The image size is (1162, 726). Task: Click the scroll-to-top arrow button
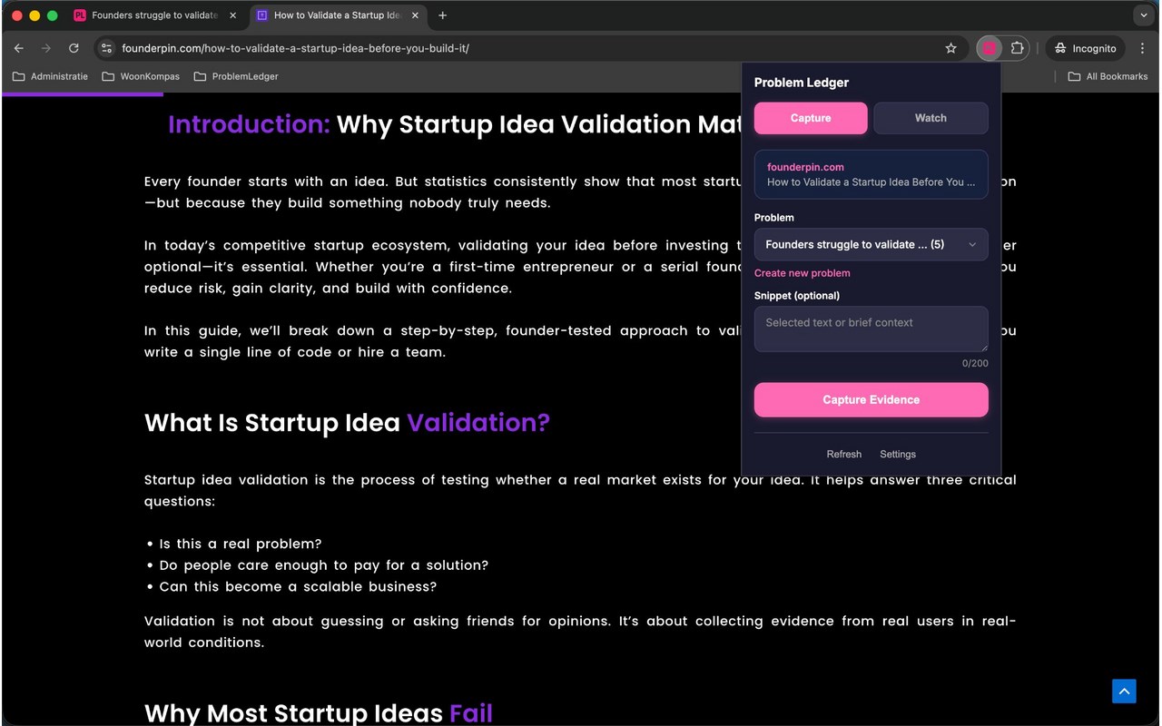click(x=1124, y=691)
